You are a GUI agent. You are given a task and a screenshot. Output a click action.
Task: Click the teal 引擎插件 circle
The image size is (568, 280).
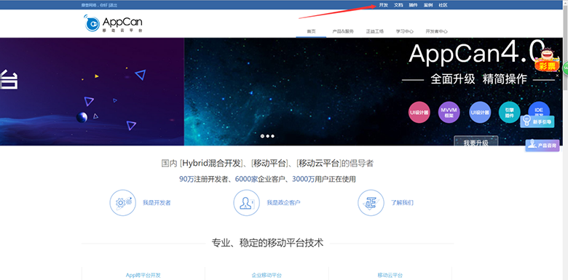click(509, 113)
